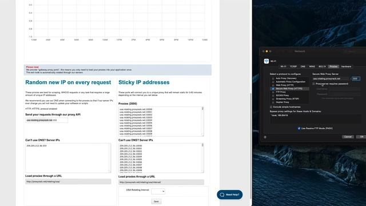Image resolution: width=366 pixels, height=206 pixels.
Task: Click Secure Web Proxy (HTTPS) list row
Action: (x=289, y=89)
